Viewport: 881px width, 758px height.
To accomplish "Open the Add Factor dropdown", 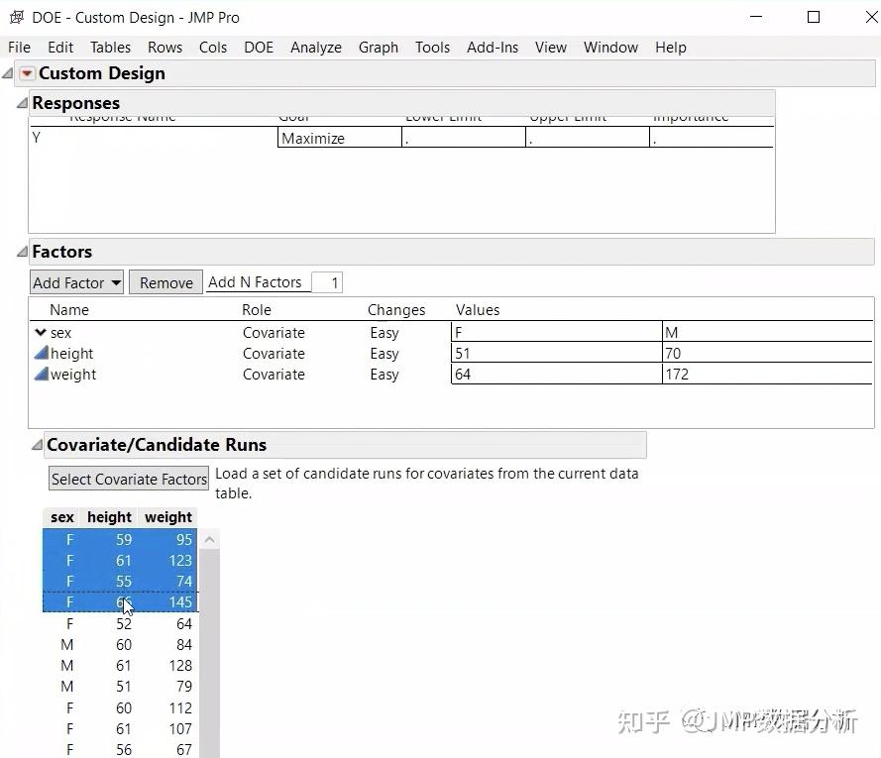I will pyautogui.click(x=76, y=282).
